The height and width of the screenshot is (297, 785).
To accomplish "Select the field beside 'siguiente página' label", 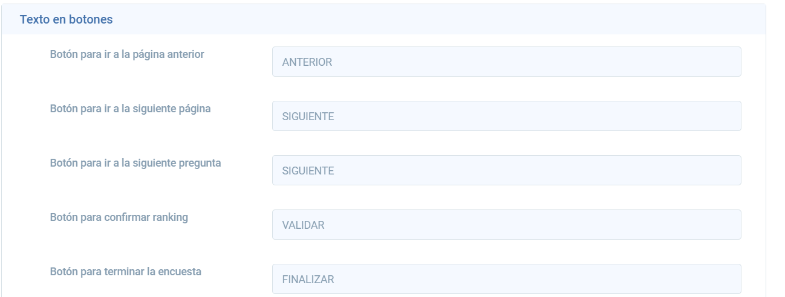I will click(506, 116).
